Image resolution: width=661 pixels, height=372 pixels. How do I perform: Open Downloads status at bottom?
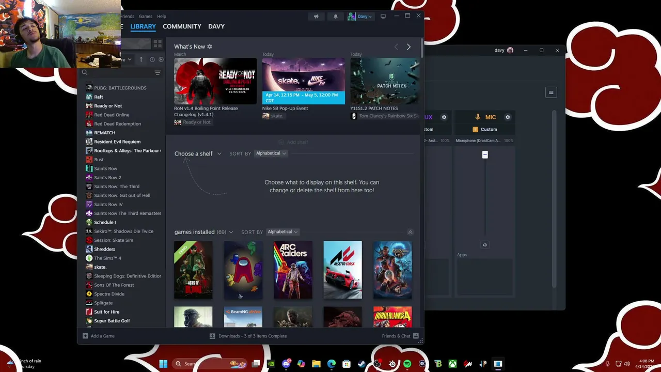point(248,336)
